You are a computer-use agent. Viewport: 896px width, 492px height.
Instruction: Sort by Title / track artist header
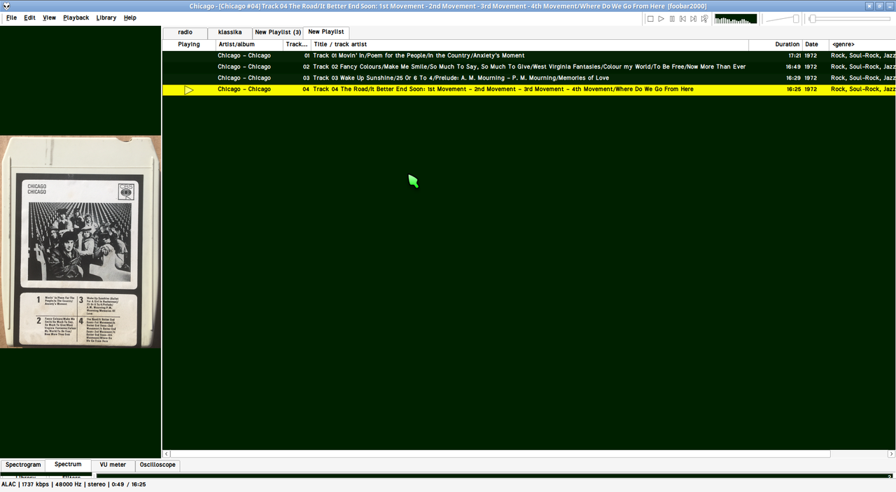(530, 44)
